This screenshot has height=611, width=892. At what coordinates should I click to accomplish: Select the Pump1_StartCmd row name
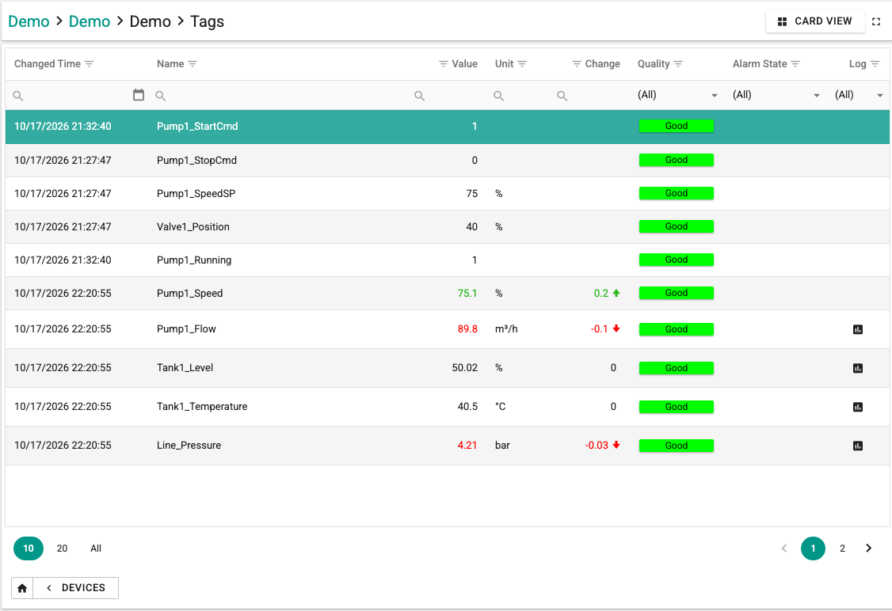(x=197, y=127)
